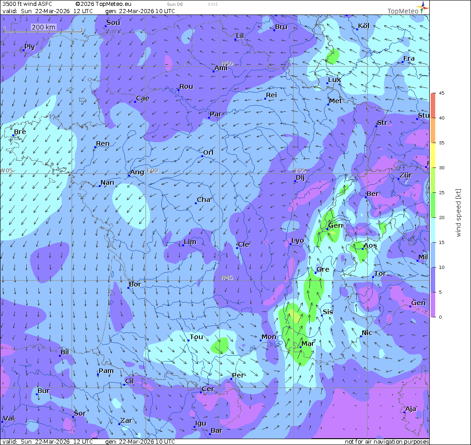Click the Zürich (Zür) city marker
Screen dimensions: 471x445
click(x=398, y=179)
